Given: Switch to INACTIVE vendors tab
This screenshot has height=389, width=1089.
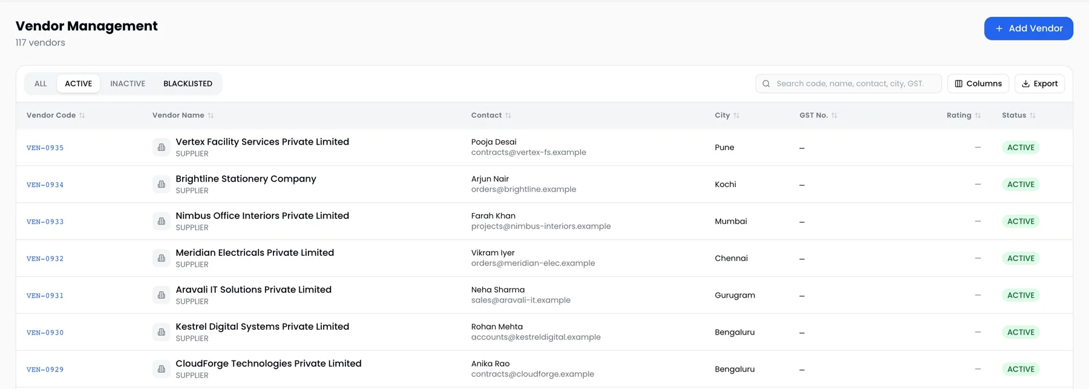Looking at the screenshot, I should pyautogui.click(x=128, y=83).
